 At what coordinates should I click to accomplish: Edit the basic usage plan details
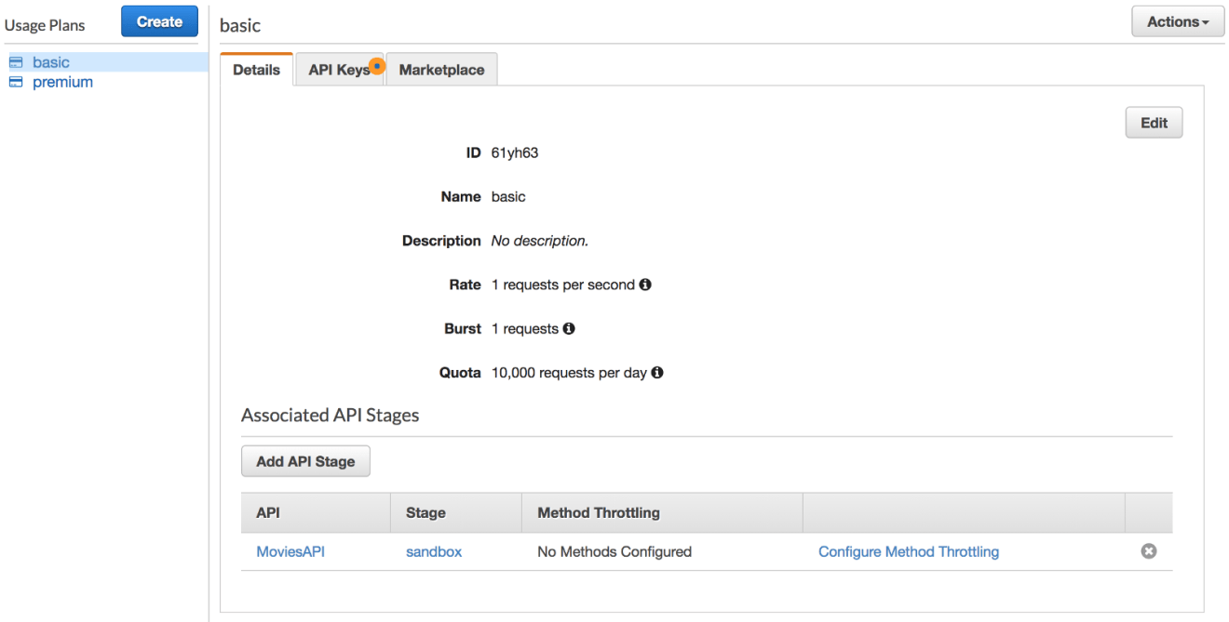[x=1154, y=123]
